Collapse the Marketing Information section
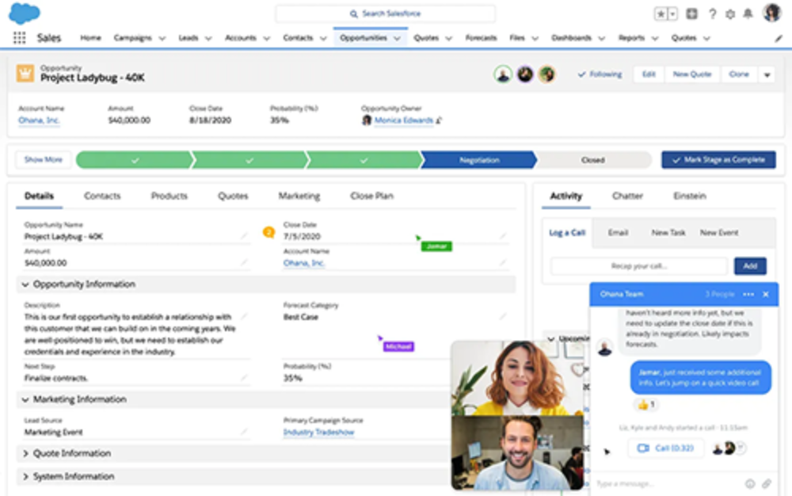792x496 pixels. point(25,399)
